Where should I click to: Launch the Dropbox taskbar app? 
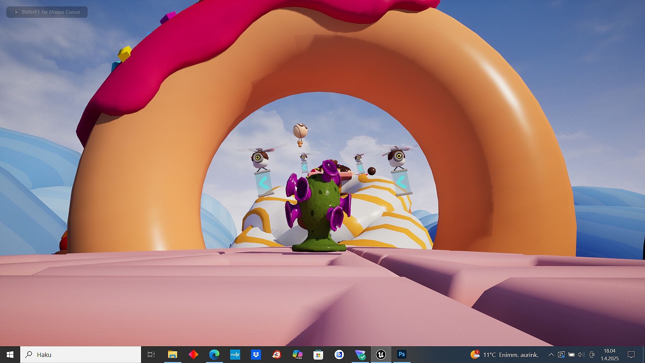[256, 355]
